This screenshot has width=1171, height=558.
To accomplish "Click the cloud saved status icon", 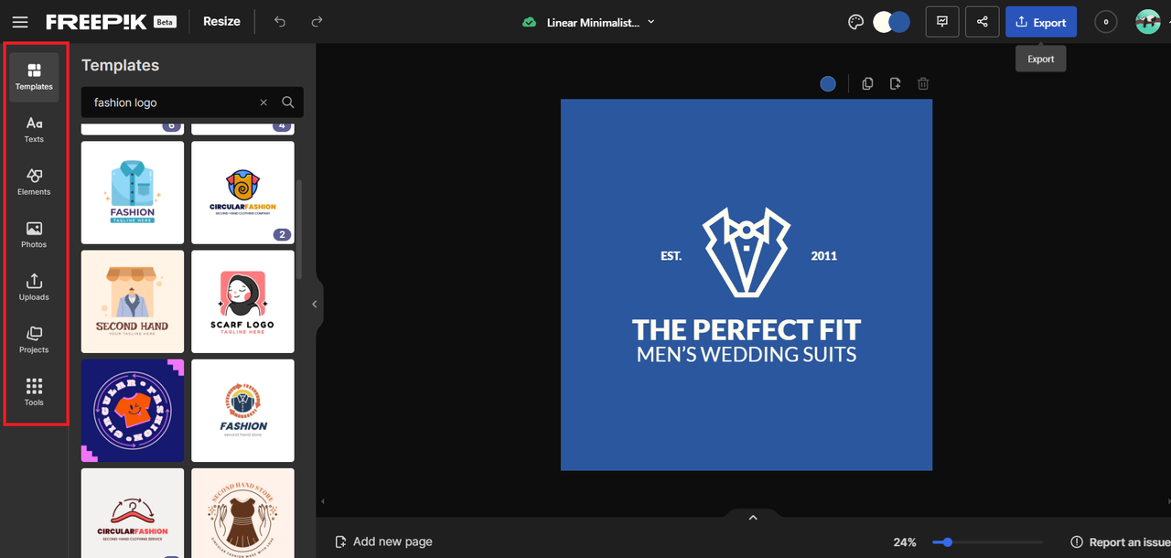I will click(x=529, y=23).
